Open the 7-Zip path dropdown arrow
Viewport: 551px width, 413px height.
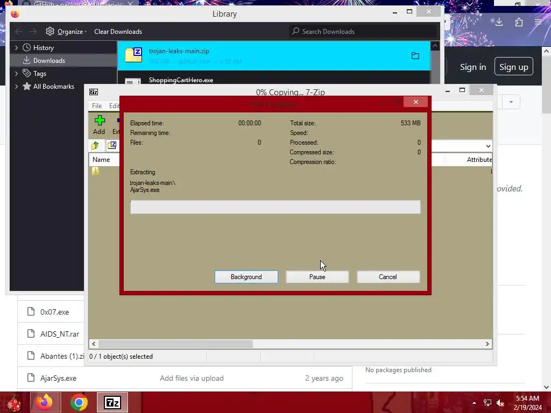click(x=488, y=146)
